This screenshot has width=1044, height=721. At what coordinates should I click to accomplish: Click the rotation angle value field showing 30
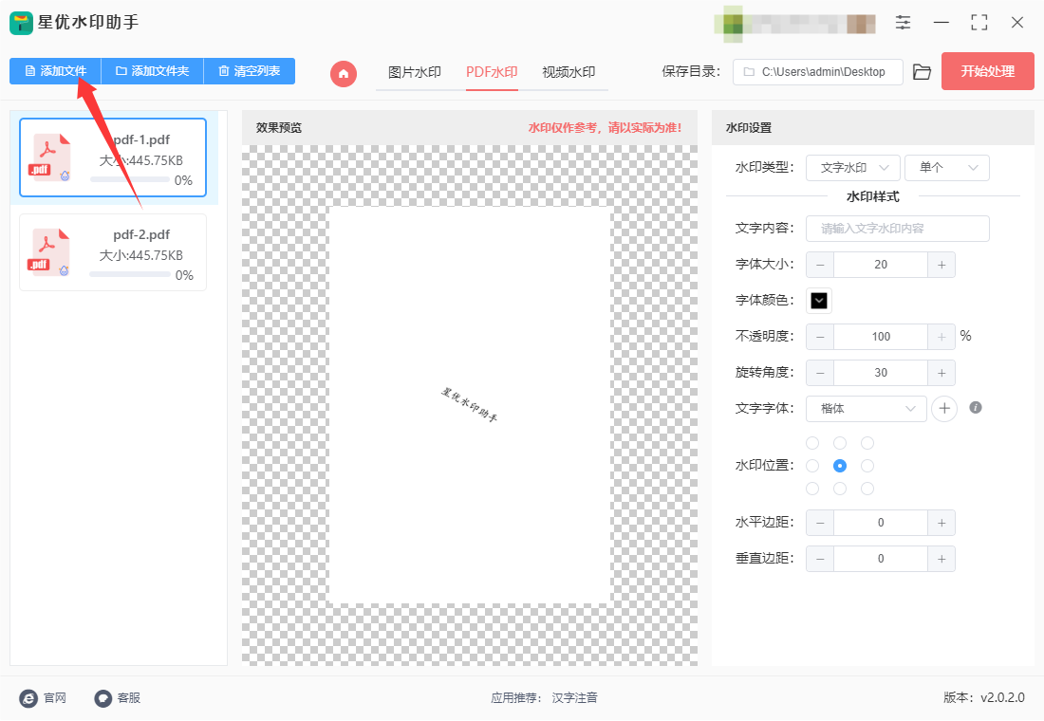coord(880,373)
